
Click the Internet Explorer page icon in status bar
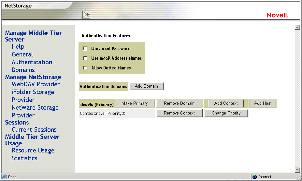click(x=4, y=177)
